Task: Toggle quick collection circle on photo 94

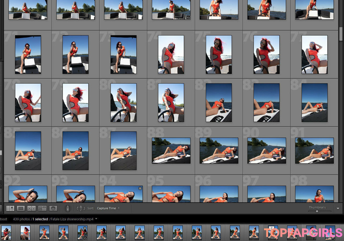Action: click(x=140, y=188)
